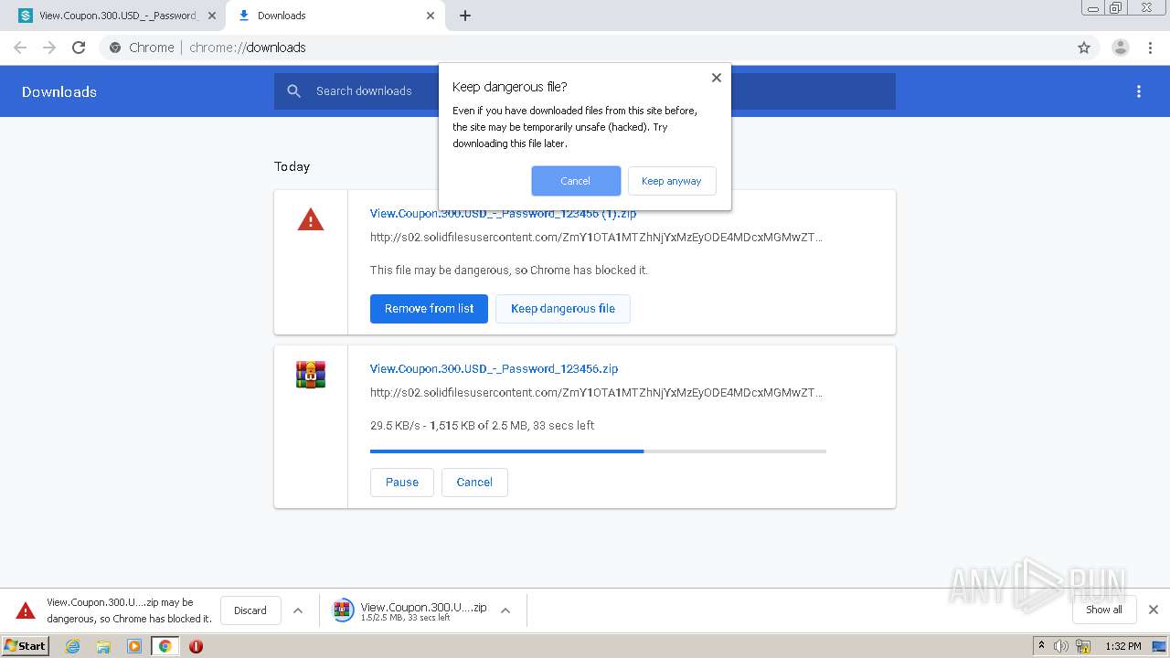Screen dimensions: 1170x658
Task: Open a new browser tab
Action: pyautogui.click(x=465, y=16)
